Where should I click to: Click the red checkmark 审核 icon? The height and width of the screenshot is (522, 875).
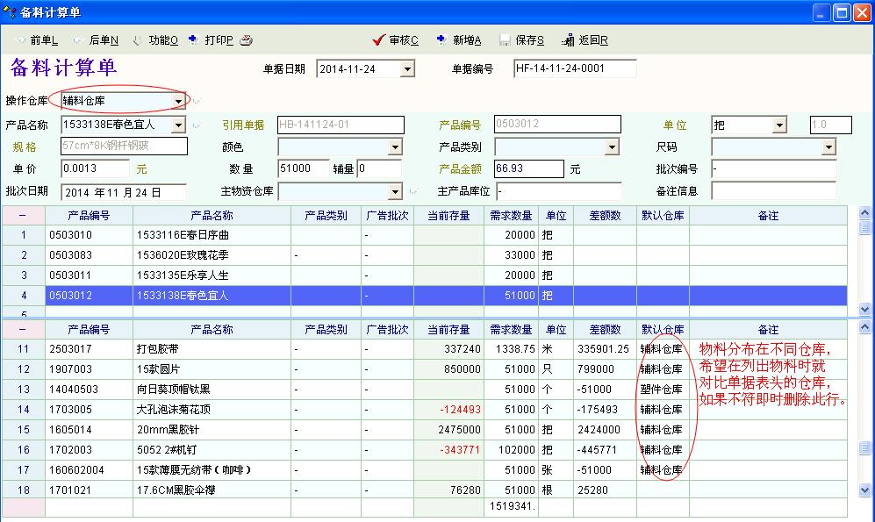(379, 40)
